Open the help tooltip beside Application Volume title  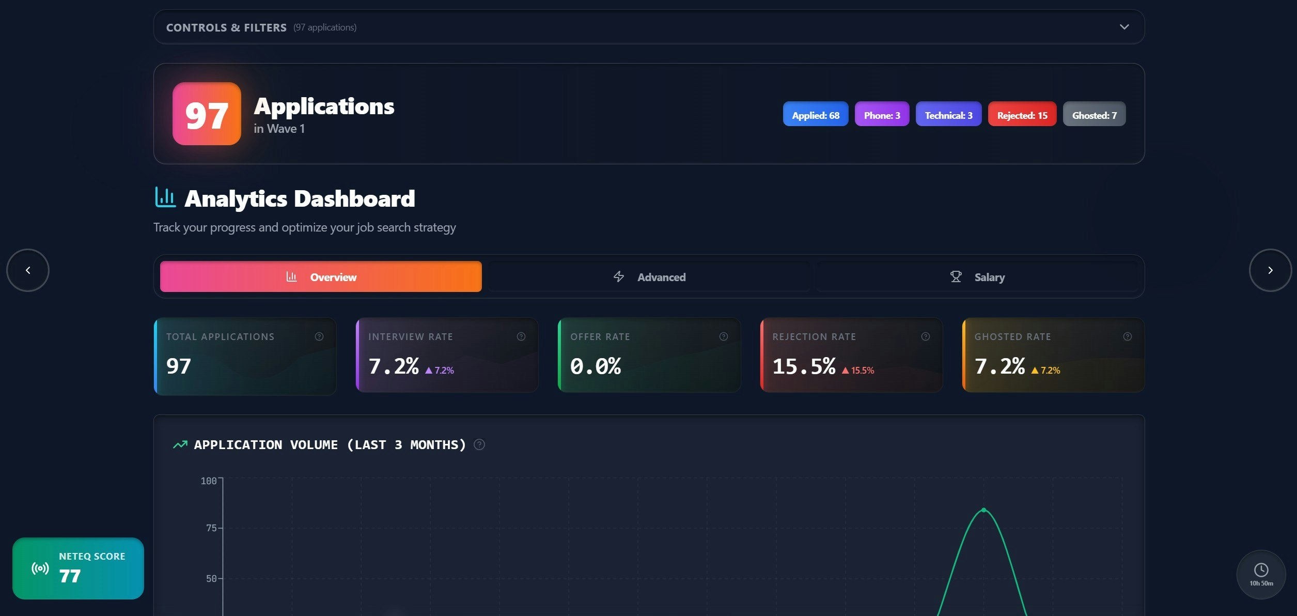pyautogui.click(x=479, y=444)
